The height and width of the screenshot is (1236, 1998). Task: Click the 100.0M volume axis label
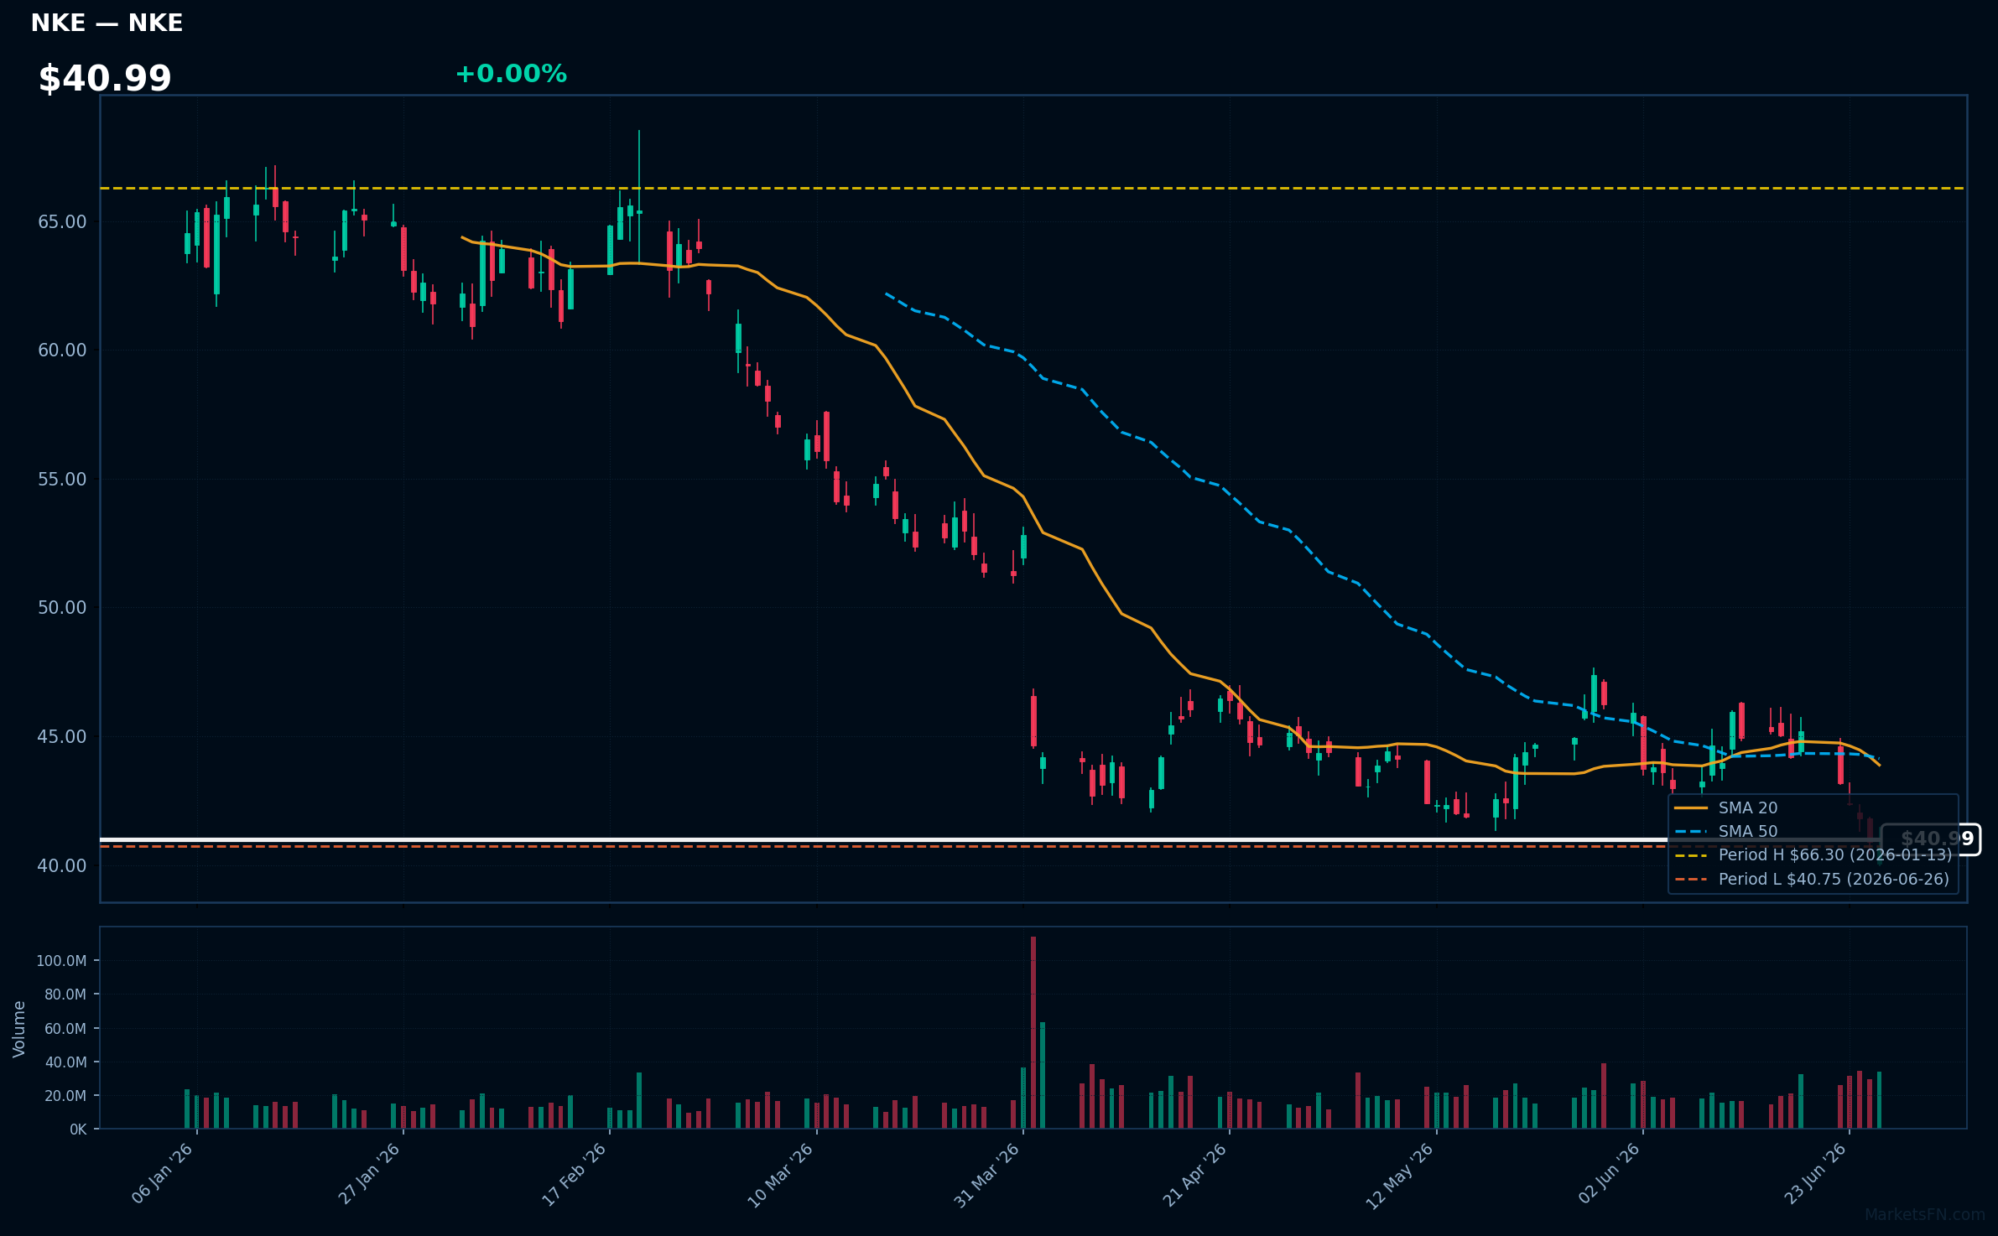tap(61, 961)
